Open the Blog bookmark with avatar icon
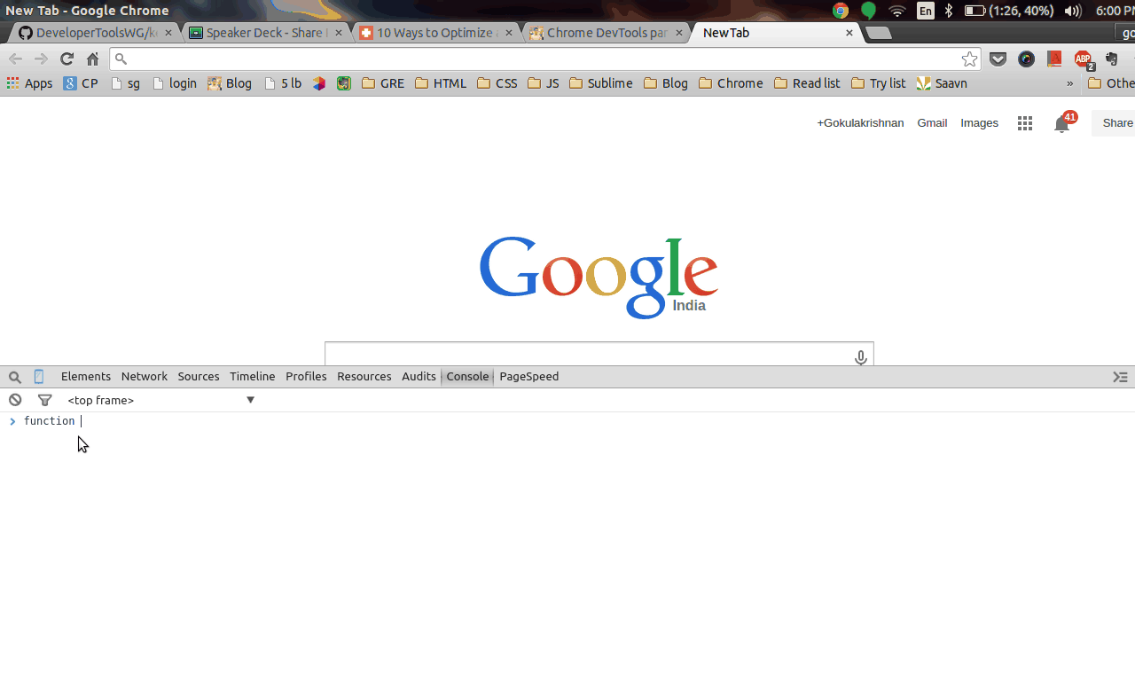 click(x=230, y=83)
